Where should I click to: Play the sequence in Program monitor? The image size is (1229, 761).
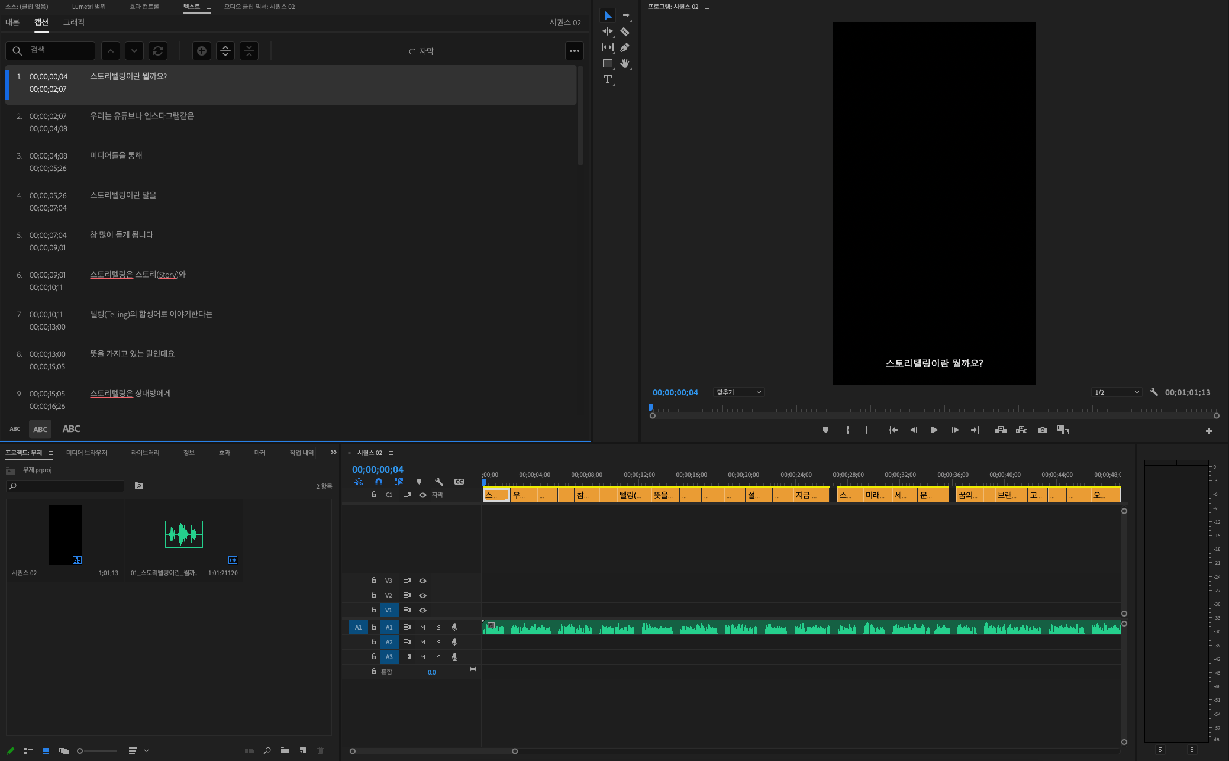click(934, 430)
